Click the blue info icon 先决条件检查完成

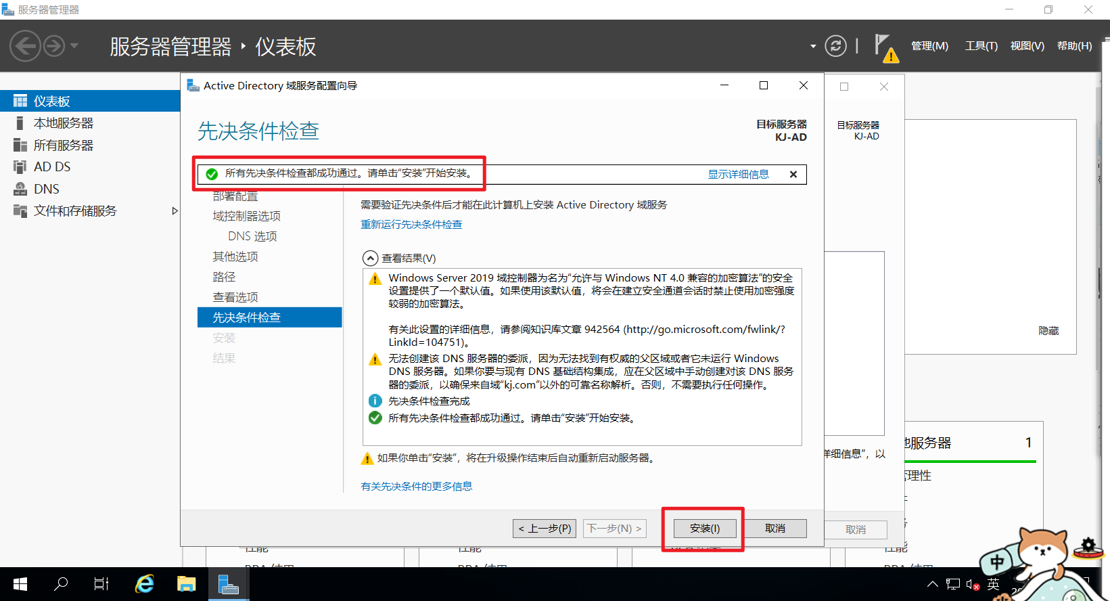pos(375,401)
